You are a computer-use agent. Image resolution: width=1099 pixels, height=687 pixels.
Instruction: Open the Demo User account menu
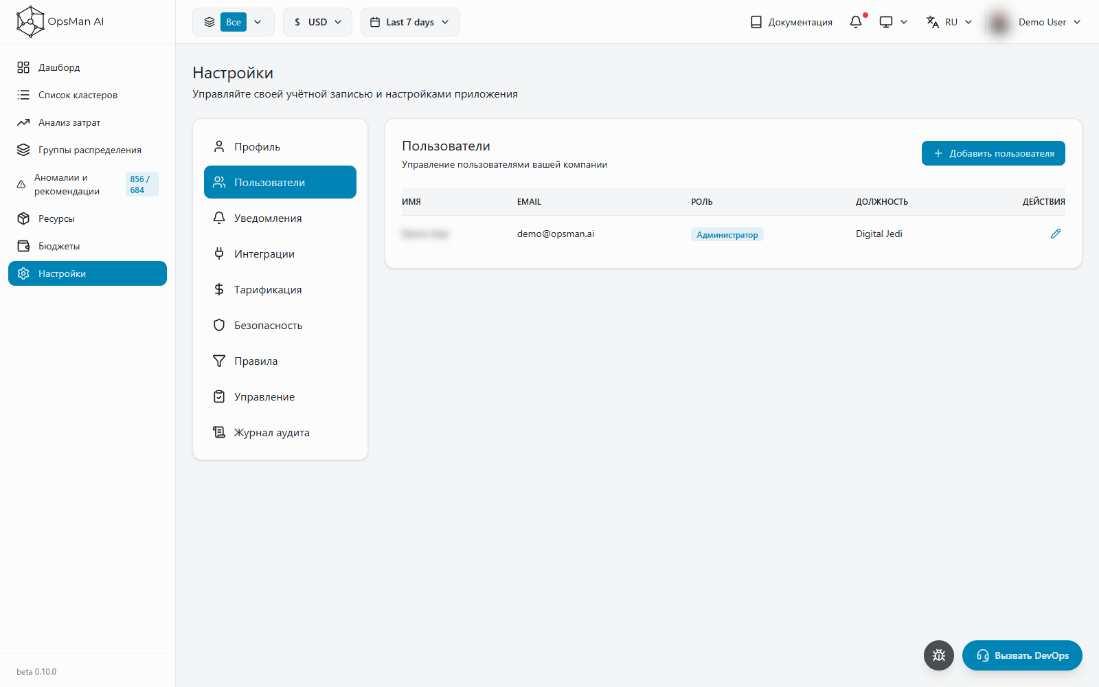(x=1050, y=22)
